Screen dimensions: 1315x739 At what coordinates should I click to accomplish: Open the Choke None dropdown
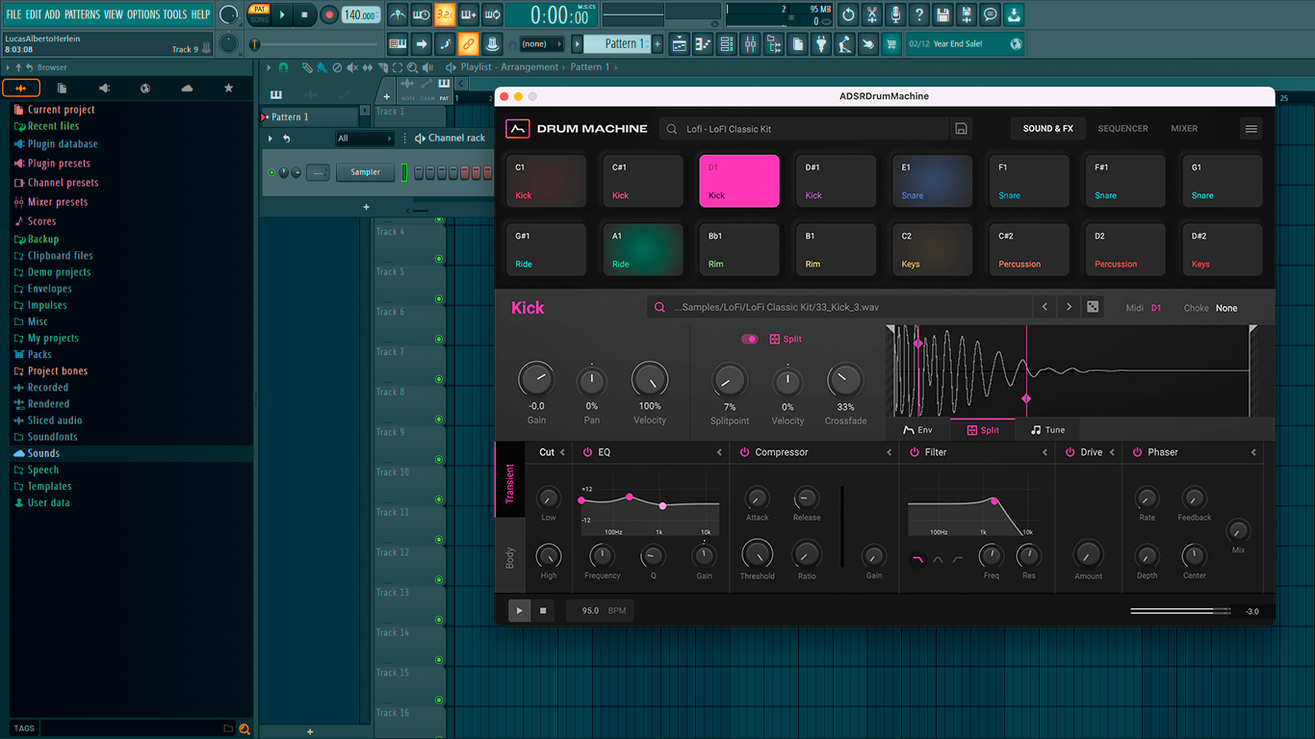(1226, 308)
